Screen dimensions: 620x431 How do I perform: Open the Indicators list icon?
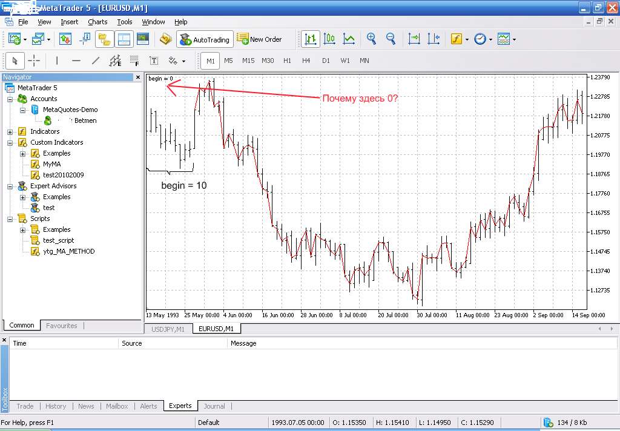[x=457, y=39]
